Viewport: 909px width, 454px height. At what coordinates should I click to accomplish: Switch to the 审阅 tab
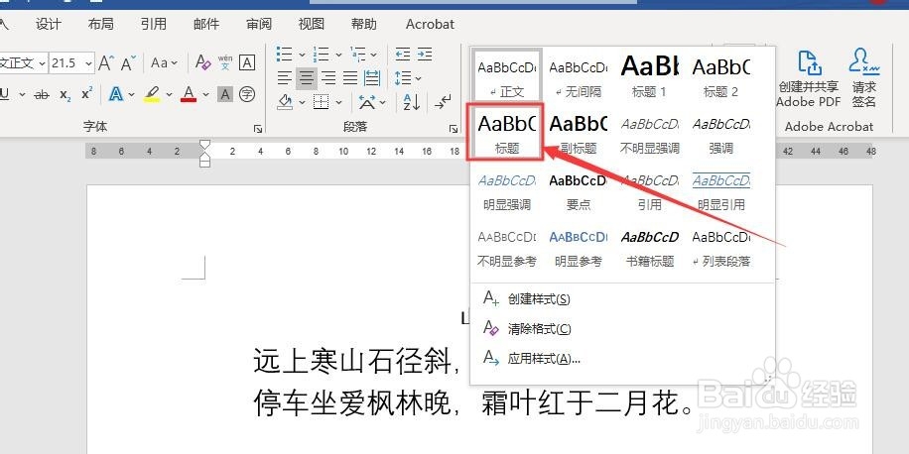(259, 24)
